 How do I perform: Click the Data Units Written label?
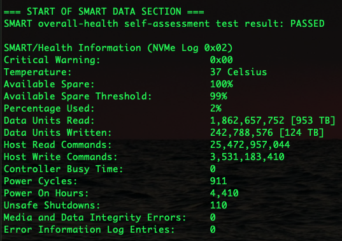[57, 133]
